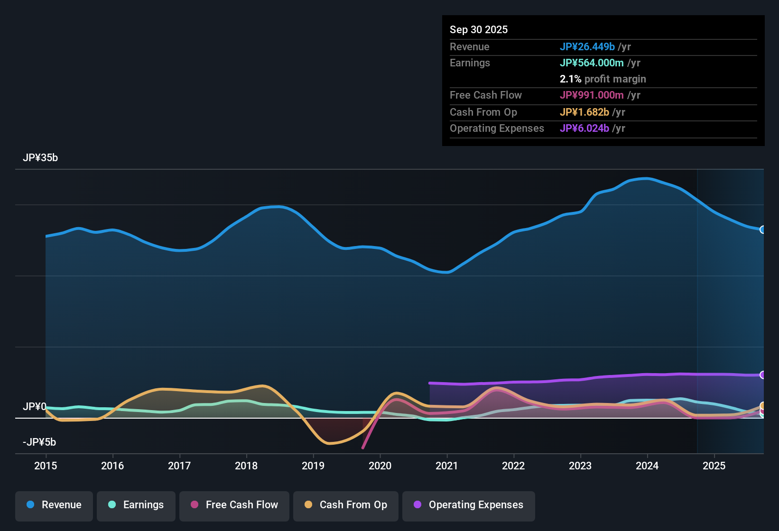
Task: Click the JP¥26.449b revenue value link
Action: [587, 46]
